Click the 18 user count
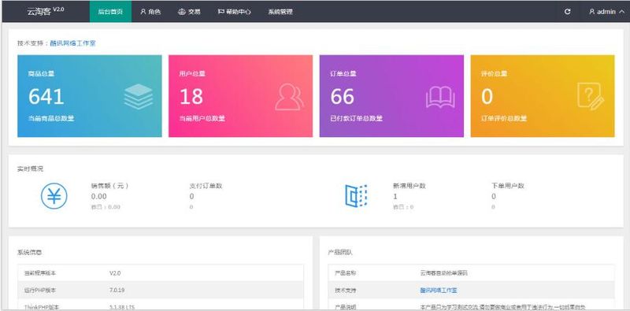 pos(191,96)
